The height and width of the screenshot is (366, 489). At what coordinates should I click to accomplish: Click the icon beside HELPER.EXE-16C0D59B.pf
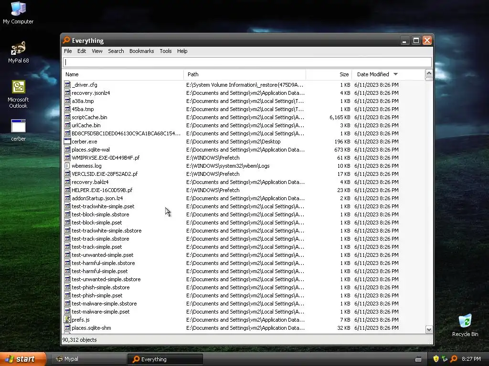[67, 190]
